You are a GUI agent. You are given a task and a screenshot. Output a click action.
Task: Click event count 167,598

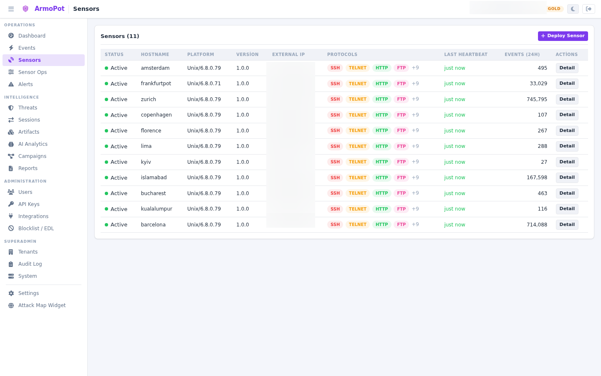pos(537,178)
